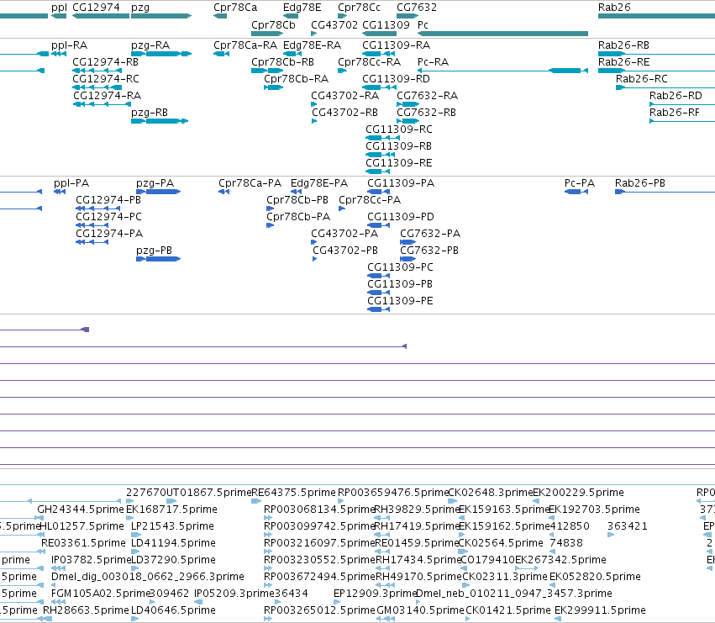Select transcript Cpr78Cb-RA

pyautogui.click(x=297, y=79)
